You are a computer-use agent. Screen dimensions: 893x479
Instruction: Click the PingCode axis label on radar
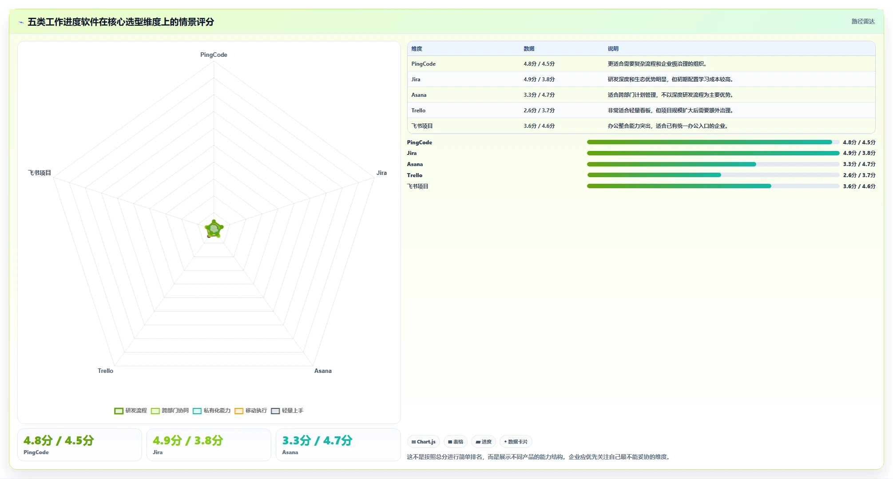click(x=214, y=55)
